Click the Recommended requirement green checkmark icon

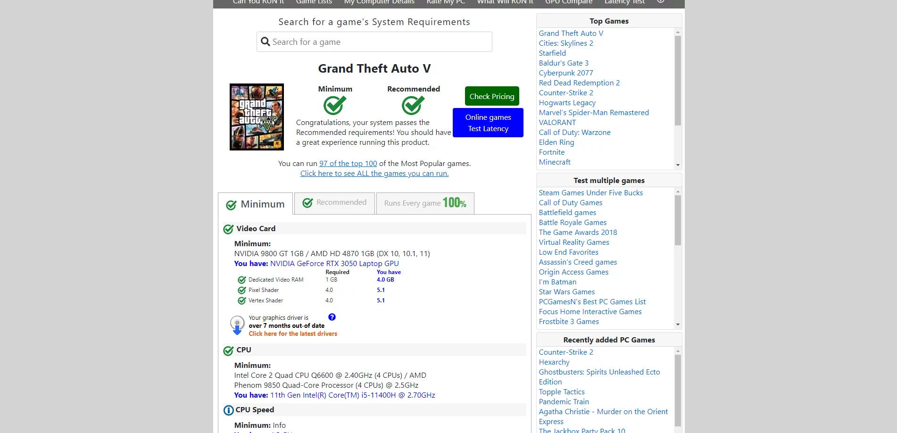(413, 105)
